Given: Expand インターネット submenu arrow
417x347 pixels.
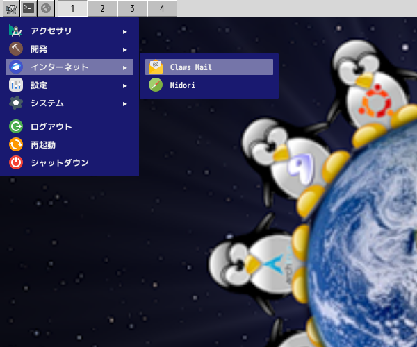Looking at the screenshot, I should pos(124,68).
